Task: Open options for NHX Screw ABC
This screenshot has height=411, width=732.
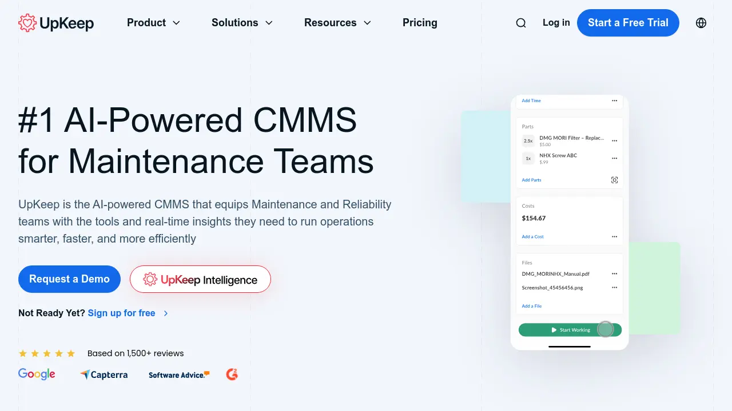Action: coord(614,158)
